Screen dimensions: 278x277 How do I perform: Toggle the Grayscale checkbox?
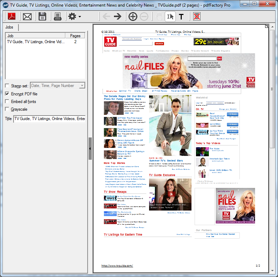coord(7,109)
